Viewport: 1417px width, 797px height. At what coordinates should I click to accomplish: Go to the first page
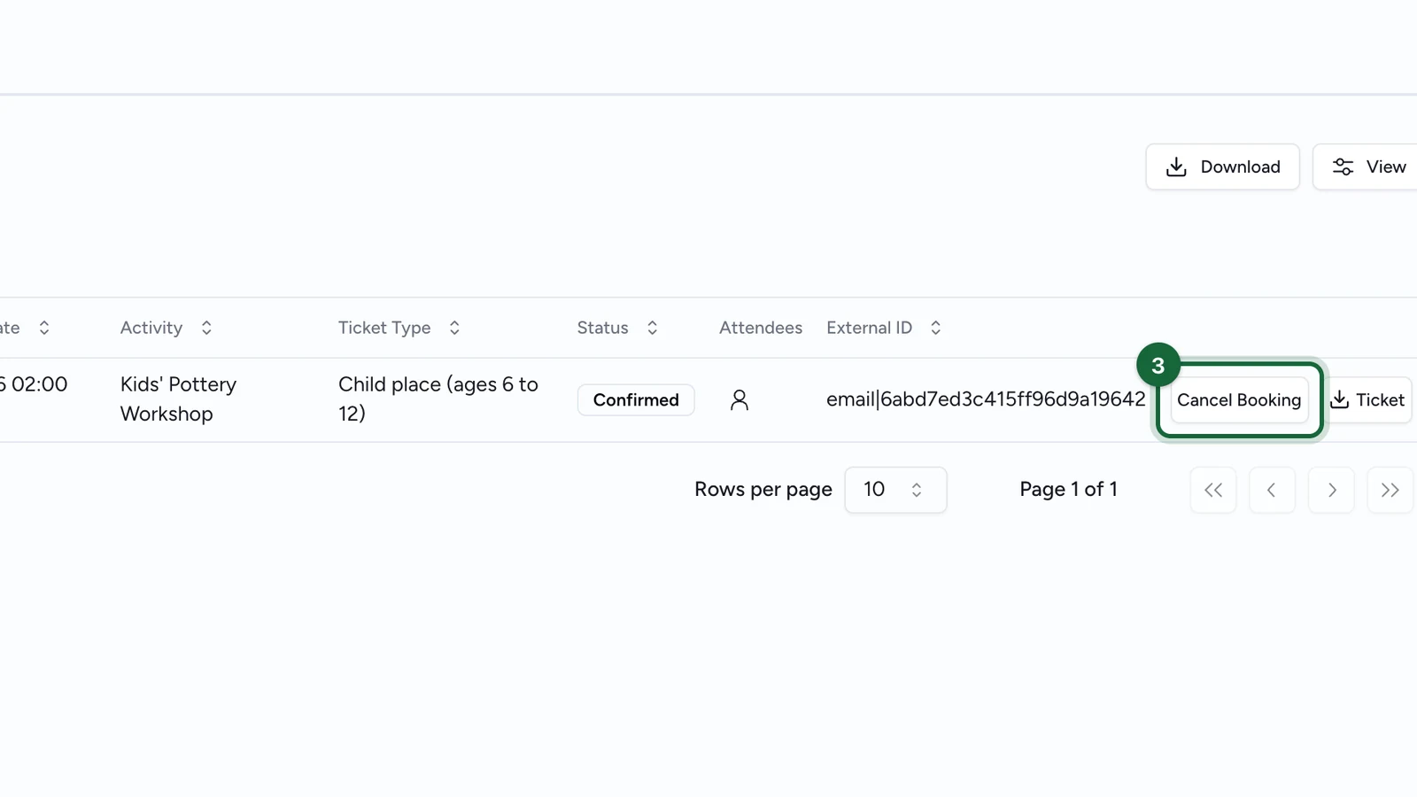(x=1213, y=490)
